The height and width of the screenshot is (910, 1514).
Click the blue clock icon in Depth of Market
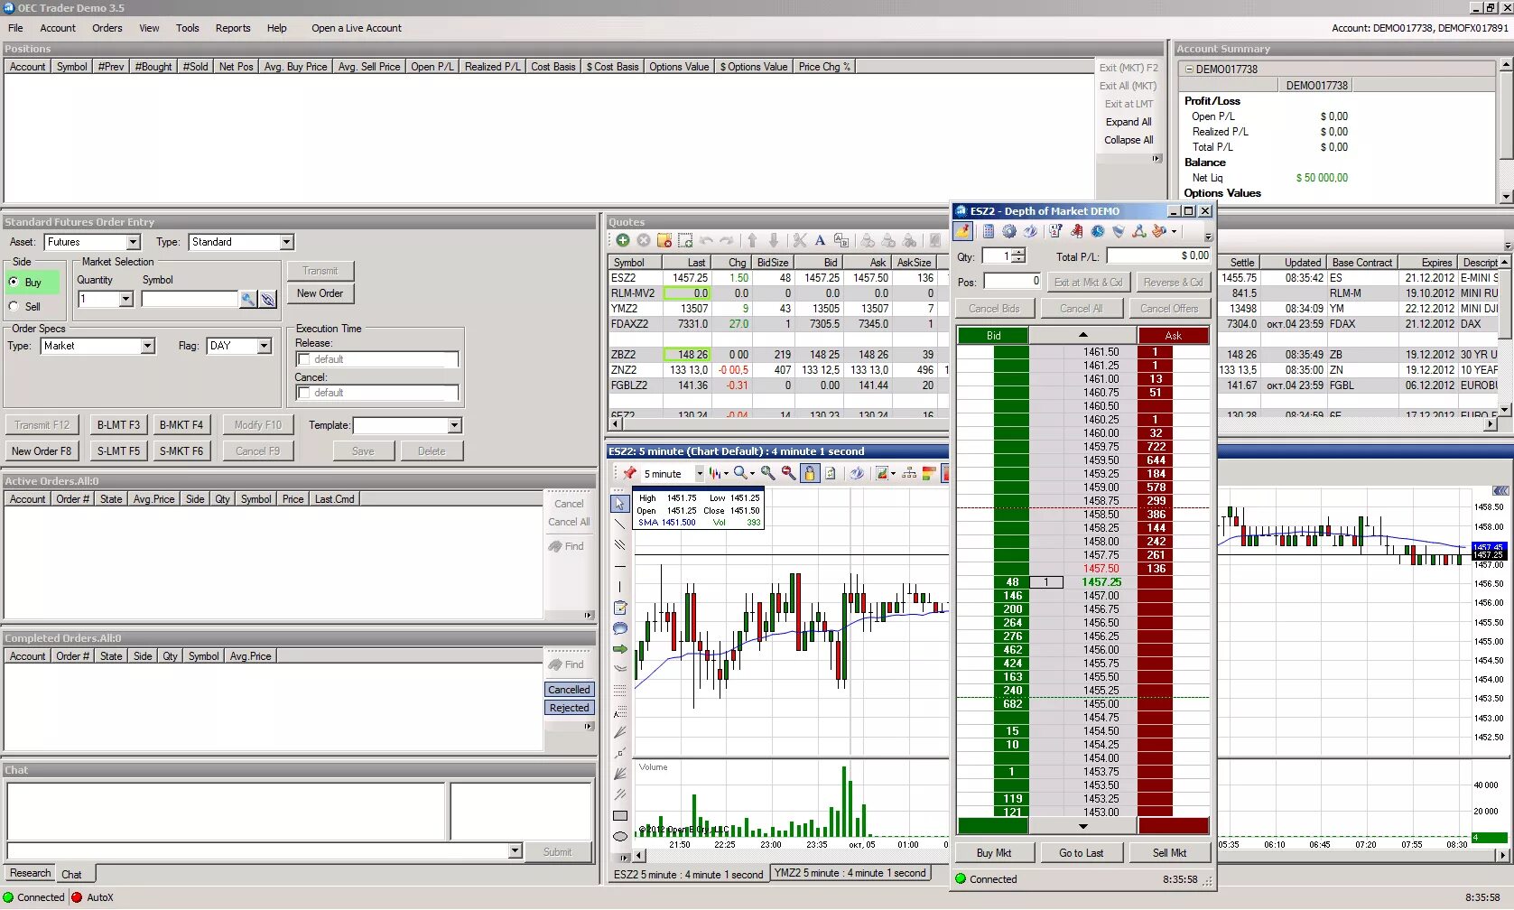[1098, 232]
